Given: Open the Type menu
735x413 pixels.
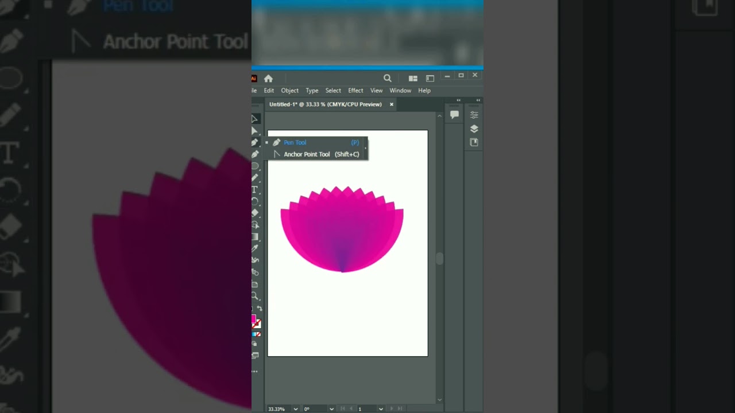Looking at the screenshot, I should (x=312, y=91).
